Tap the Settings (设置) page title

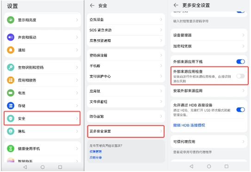(12, 6)
